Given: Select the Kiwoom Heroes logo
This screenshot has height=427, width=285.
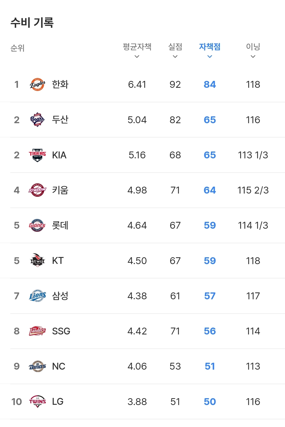Looking at the screenshot, I should 37,190.
